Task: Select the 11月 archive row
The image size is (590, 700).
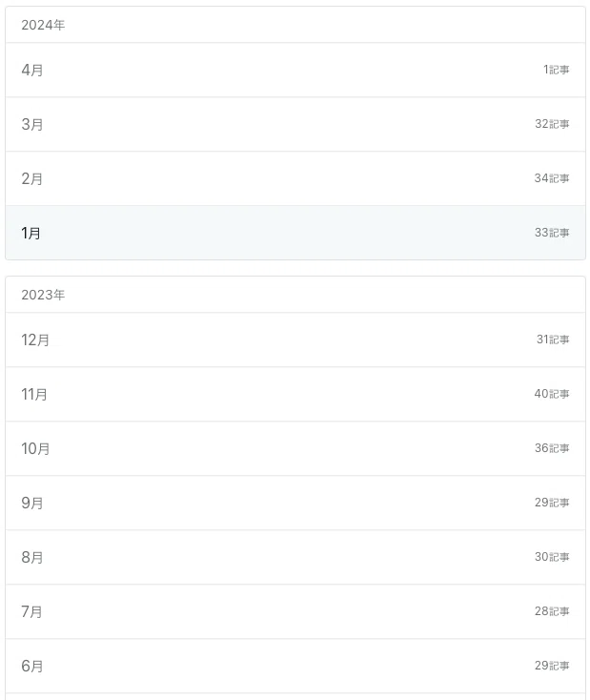Action: tap(295, 394)
